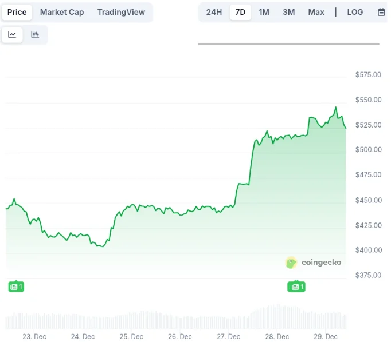This screenshot has height=342, width=391.
Task: Open the TradingView tab
Action: (121, 12)
